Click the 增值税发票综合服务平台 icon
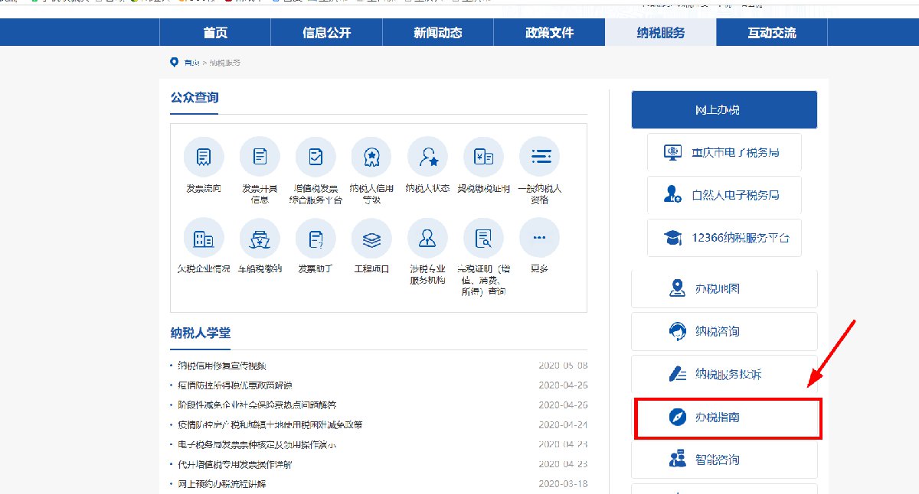This screenshot has width=919, height=494. click(316, 158)
